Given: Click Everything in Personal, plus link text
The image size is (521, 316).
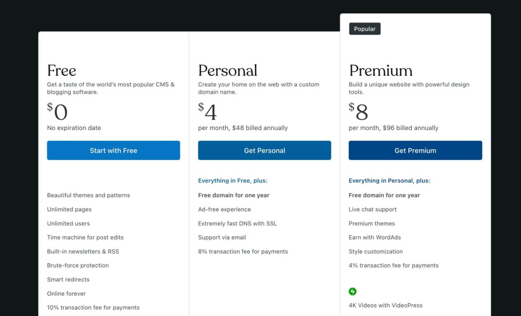Looking at the screenshot, I should [389, 180].
